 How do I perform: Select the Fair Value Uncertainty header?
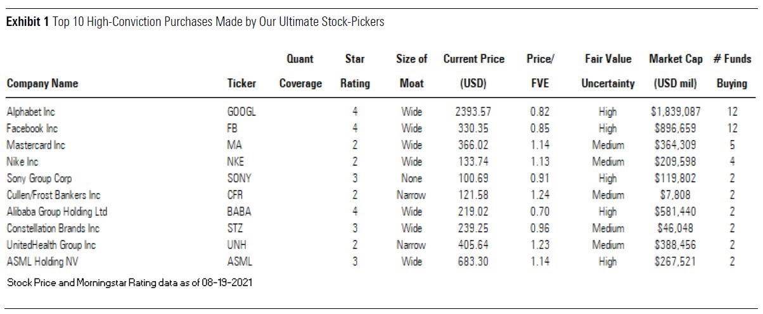pyautogui.click(x=608, y=71)
